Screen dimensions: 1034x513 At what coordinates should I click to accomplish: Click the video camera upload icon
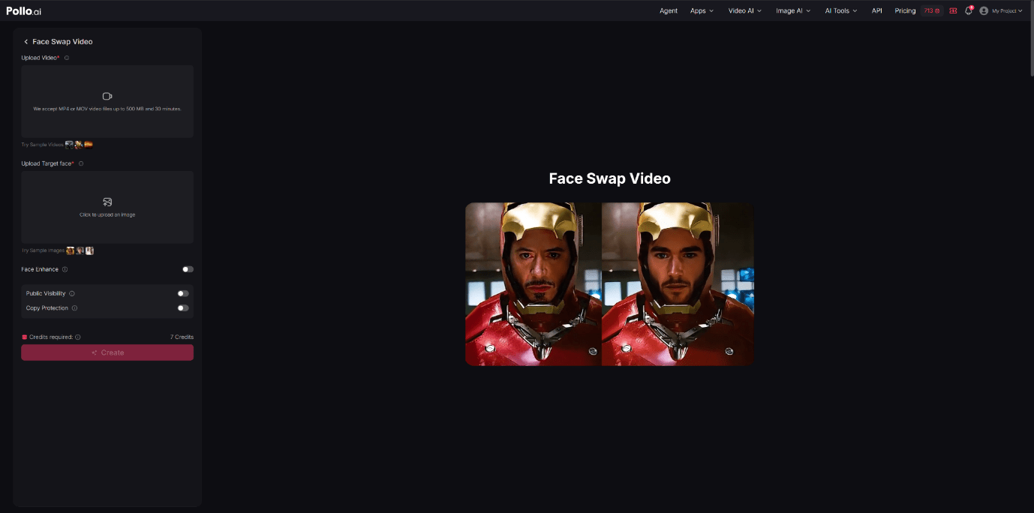tap(107, 96)
